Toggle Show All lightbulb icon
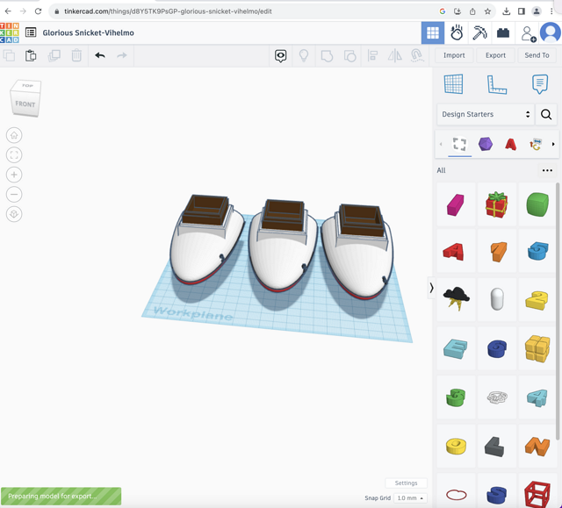 click(x=304, y=55)
